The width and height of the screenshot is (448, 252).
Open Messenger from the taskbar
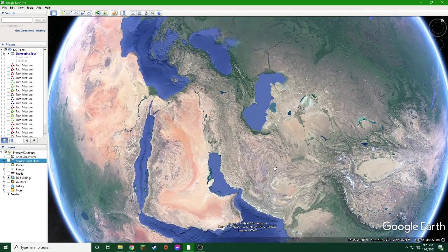click(x=177, y=247)
